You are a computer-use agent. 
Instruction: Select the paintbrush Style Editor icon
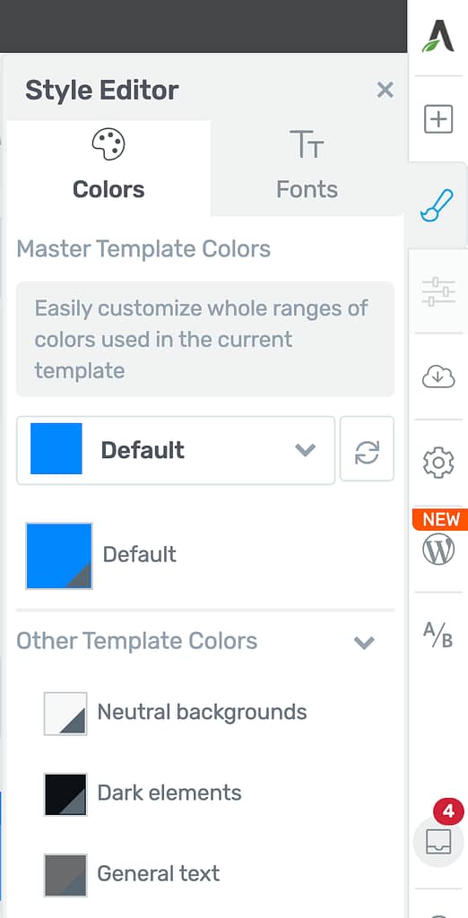pyautogui.click(x=437, y=206)
